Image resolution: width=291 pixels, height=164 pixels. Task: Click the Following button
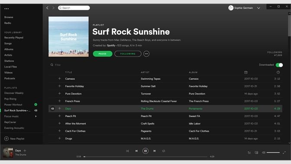[x=128, y=54]
